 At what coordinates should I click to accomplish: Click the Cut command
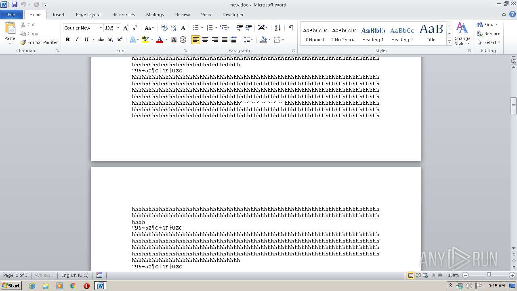coord(28,25)
